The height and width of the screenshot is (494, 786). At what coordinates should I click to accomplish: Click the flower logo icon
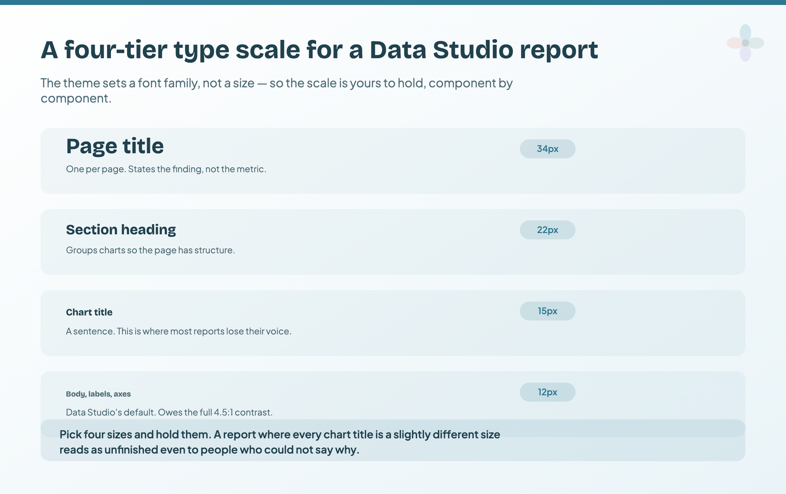tap(745, 43)
